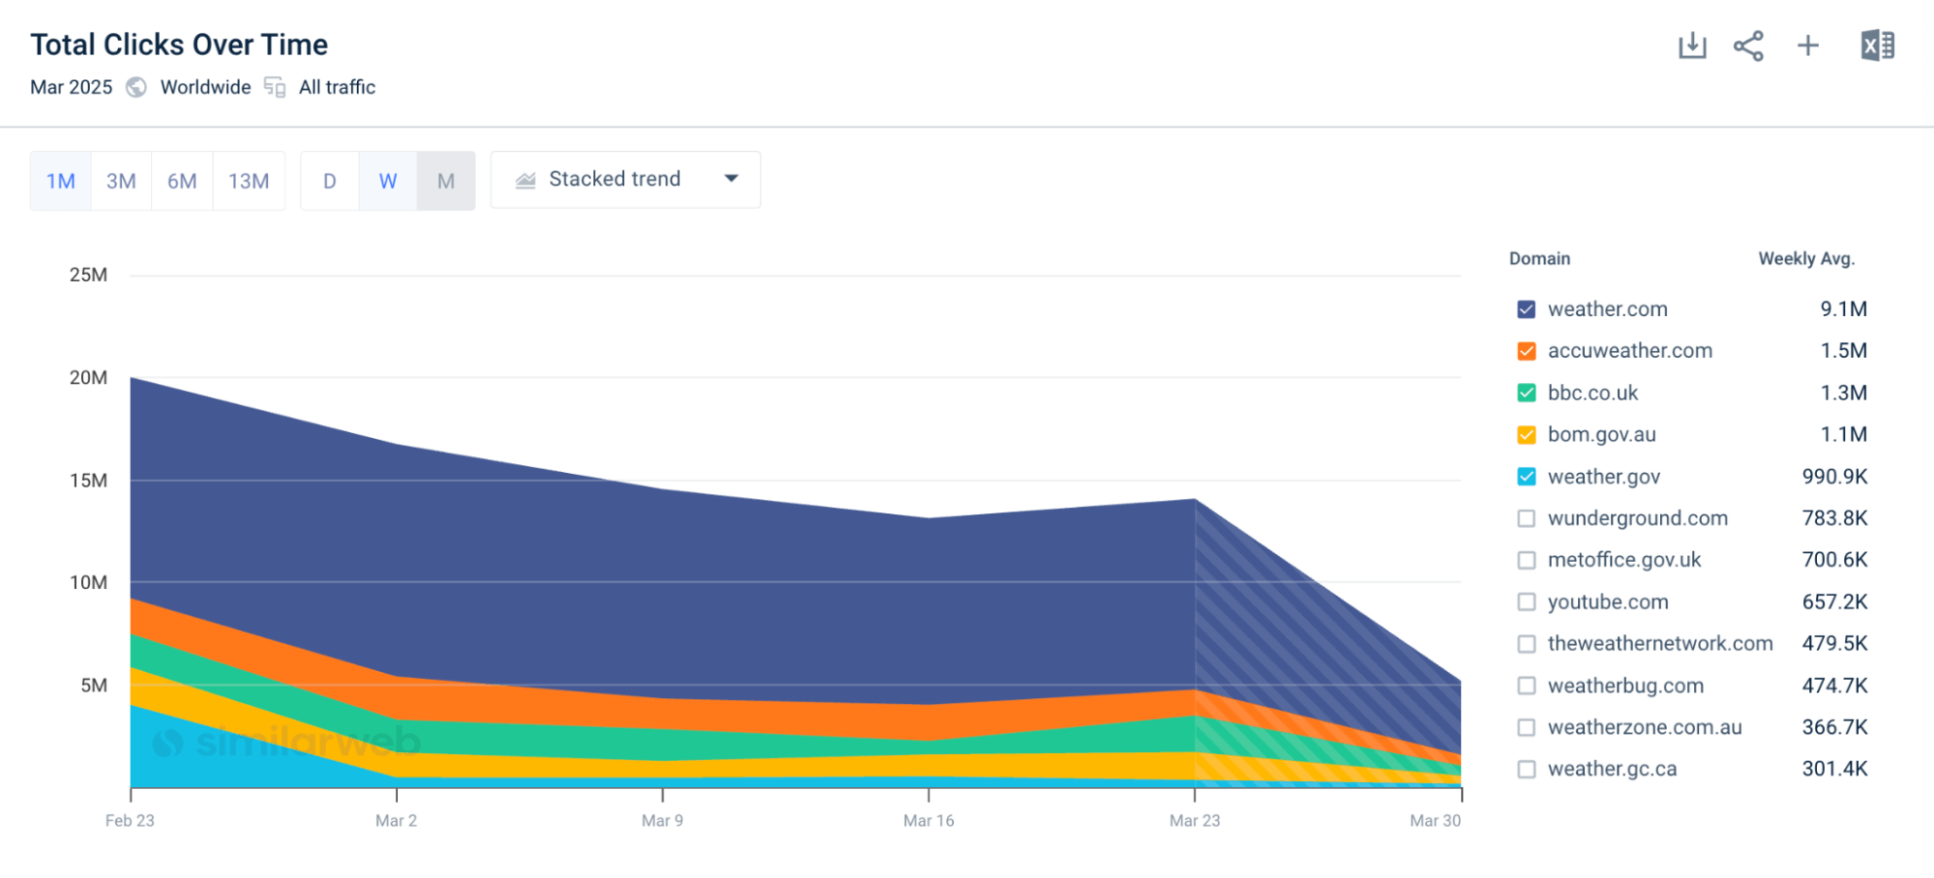1934x878 pixels.
Task: Switch to Daily granularity
Action: 329,180
